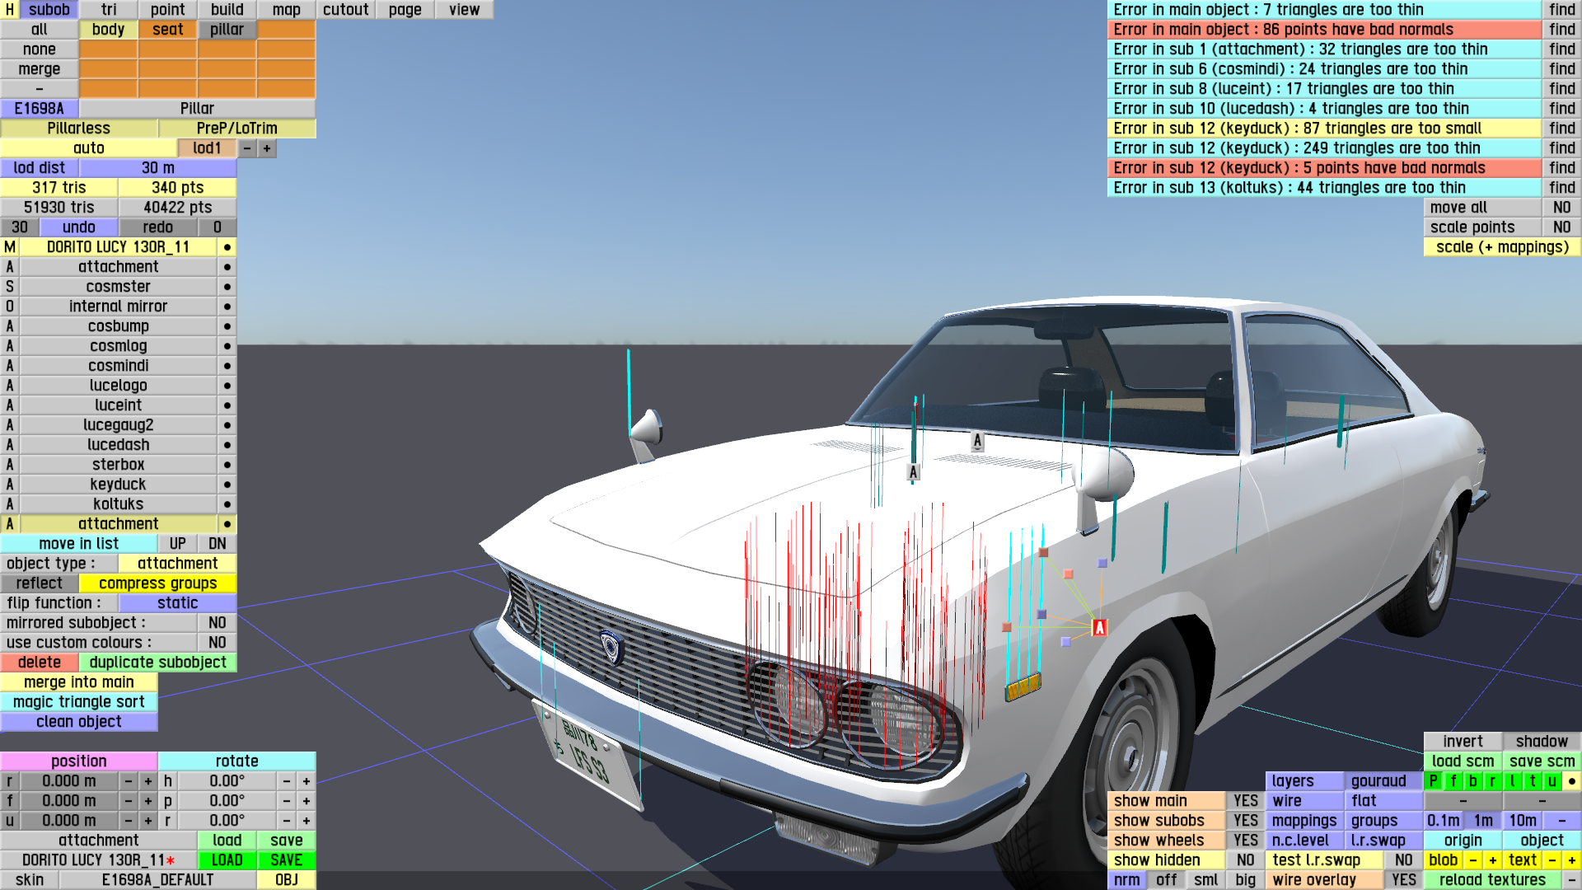Viewport: 1582px width, 890px height.
Task: Click the plus button beside lod1
Action: (267, 148)
